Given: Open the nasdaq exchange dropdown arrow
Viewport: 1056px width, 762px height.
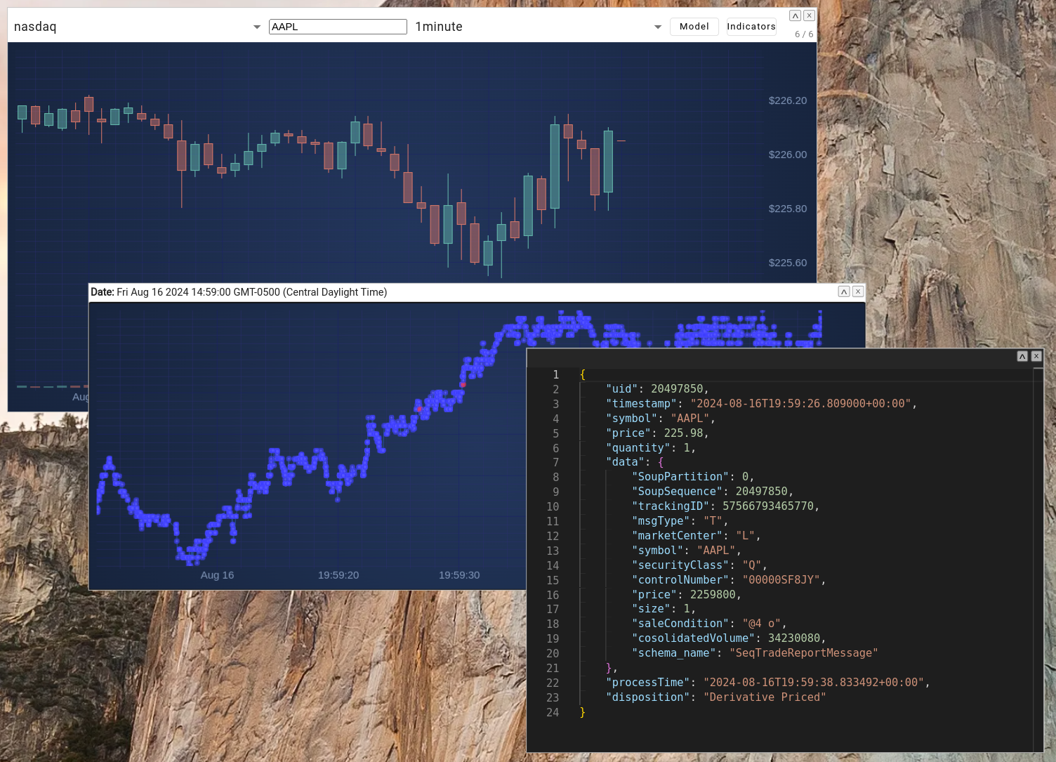Looking at the screenshot, I should [256, 27].
